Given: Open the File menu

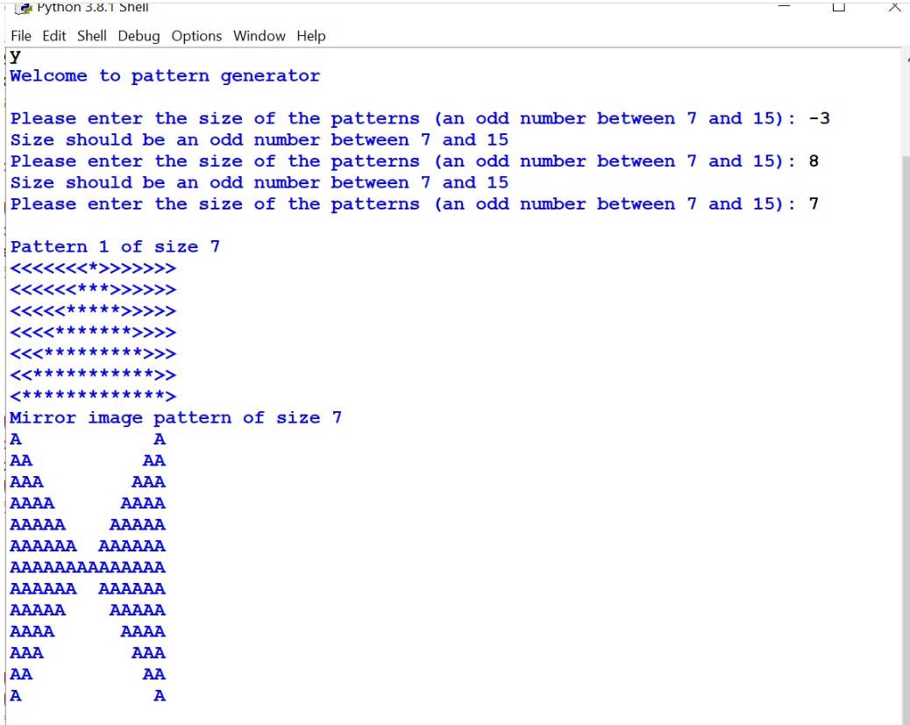Looking at the screenshot, I should tap(21, 36).
